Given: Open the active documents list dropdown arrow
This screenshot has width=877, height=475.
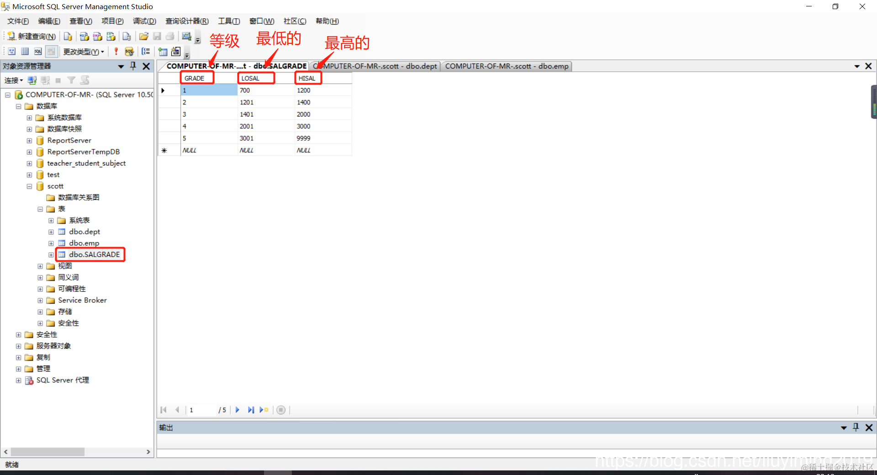Looking at the screenshot, I should (857, 66).
